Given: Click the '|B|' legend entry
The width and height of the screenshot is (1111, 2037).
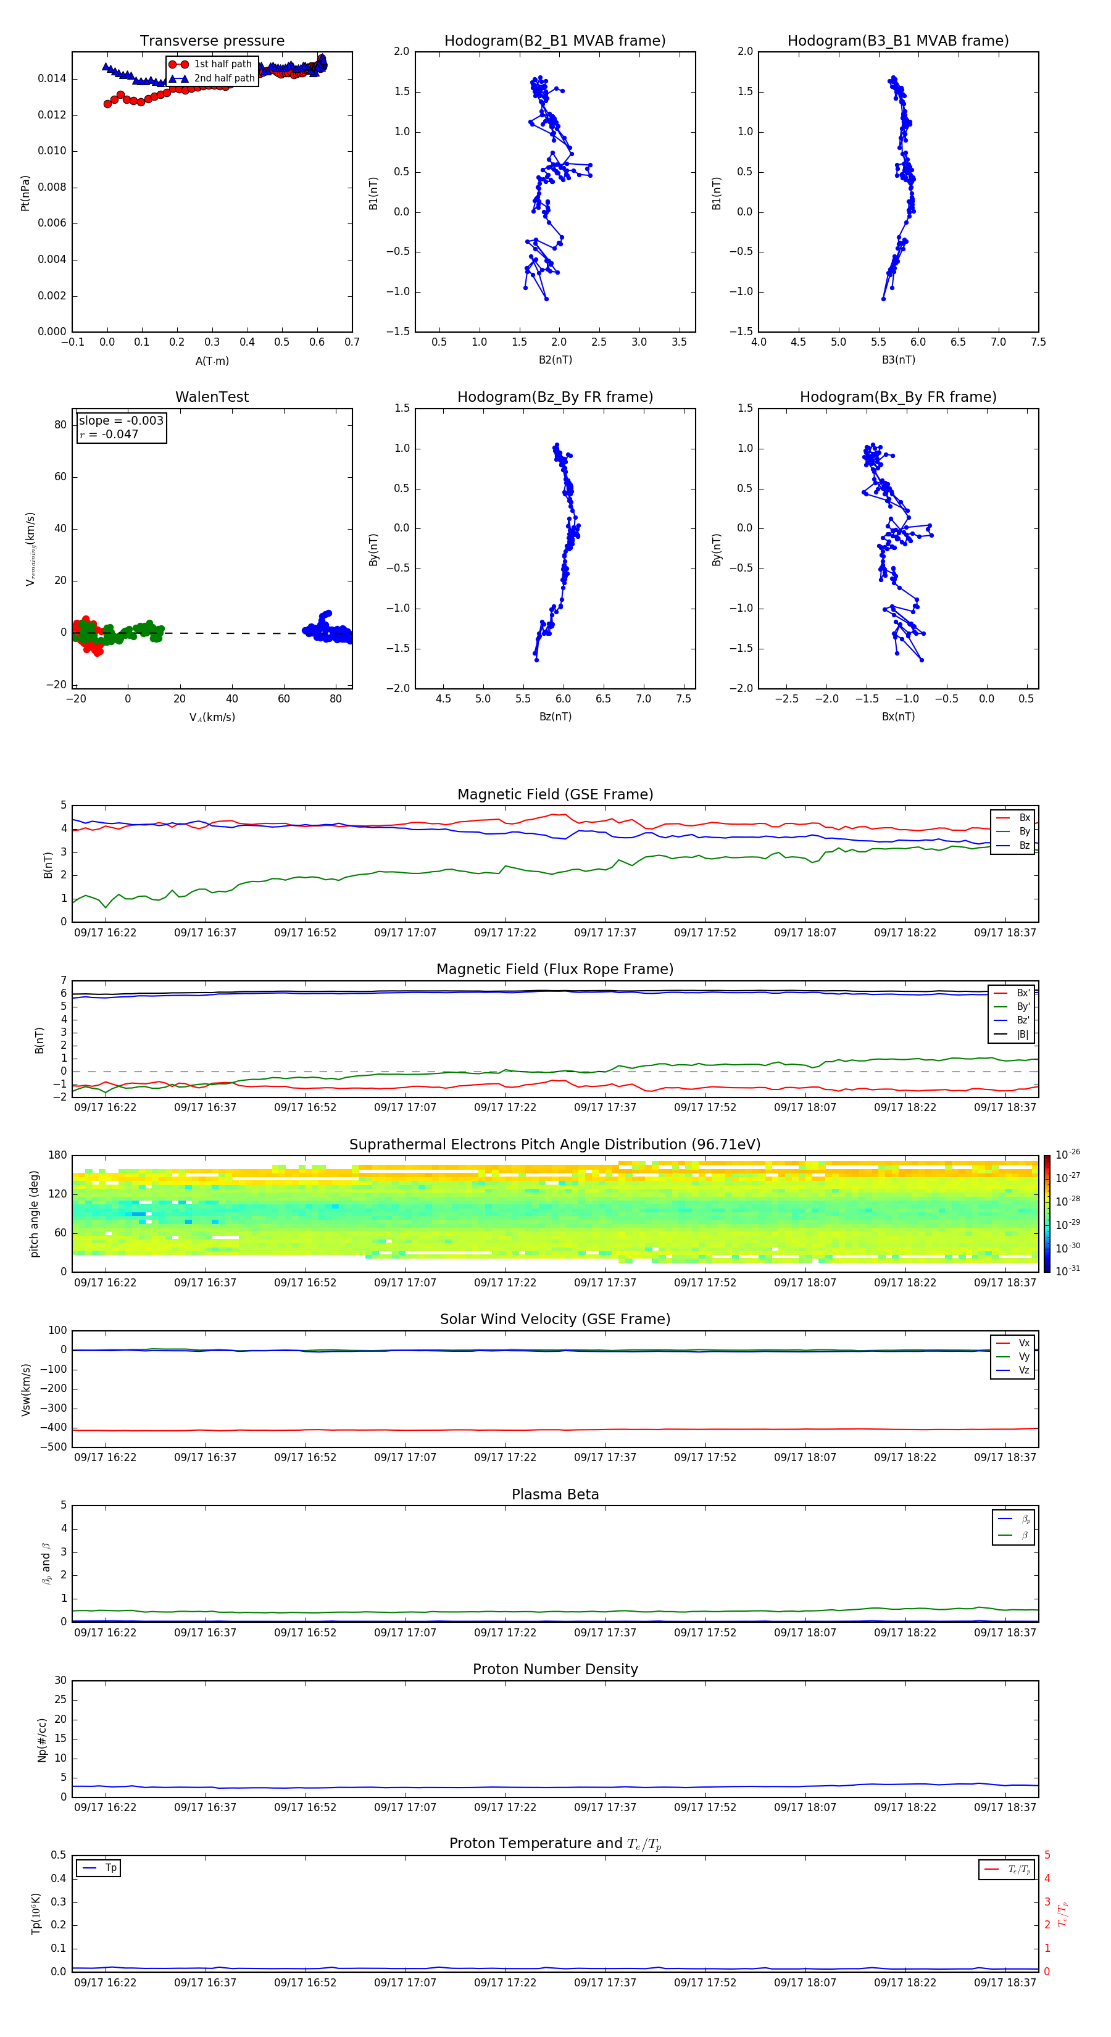Looking at the screenshot, I should (x=1012, y=1035).
